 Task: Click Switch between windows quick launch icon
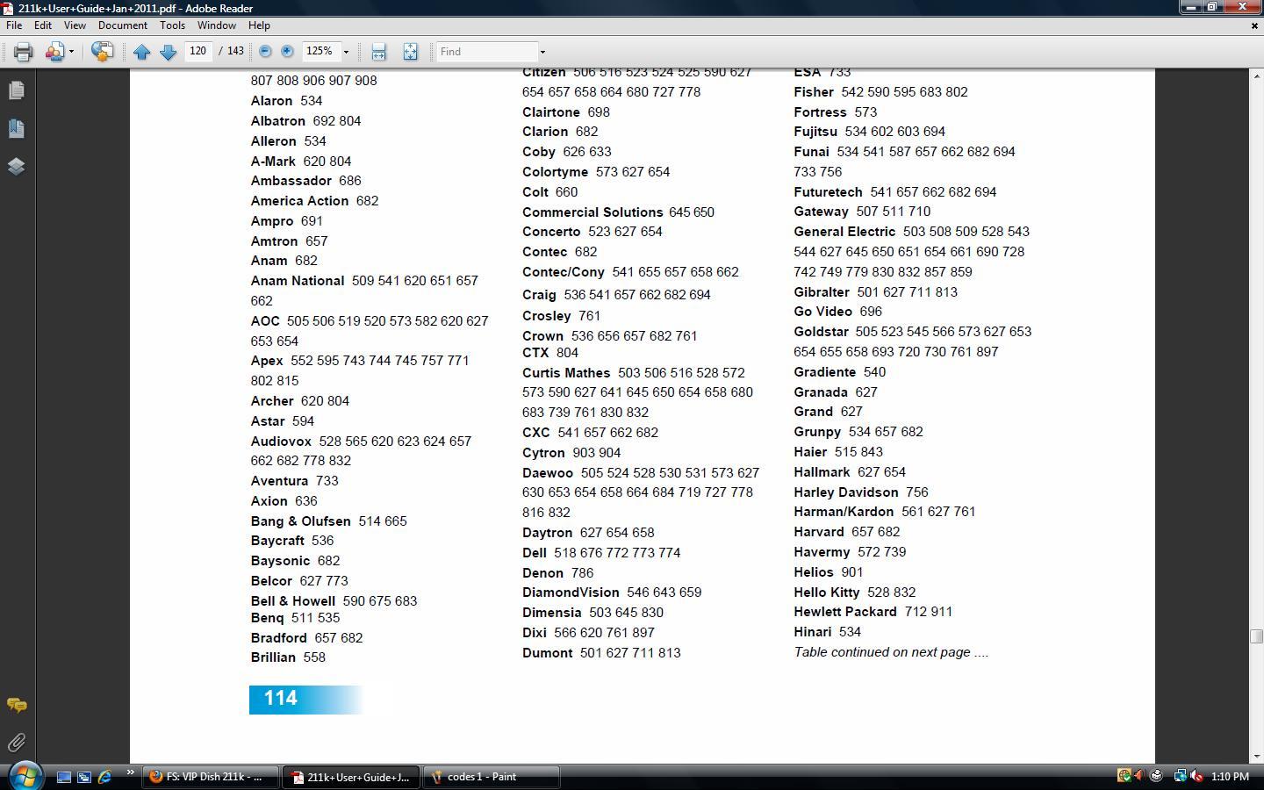coord(84,777)
